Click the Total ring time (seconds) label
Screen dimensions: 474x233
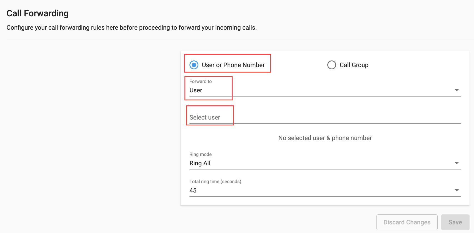click(215, 181)
